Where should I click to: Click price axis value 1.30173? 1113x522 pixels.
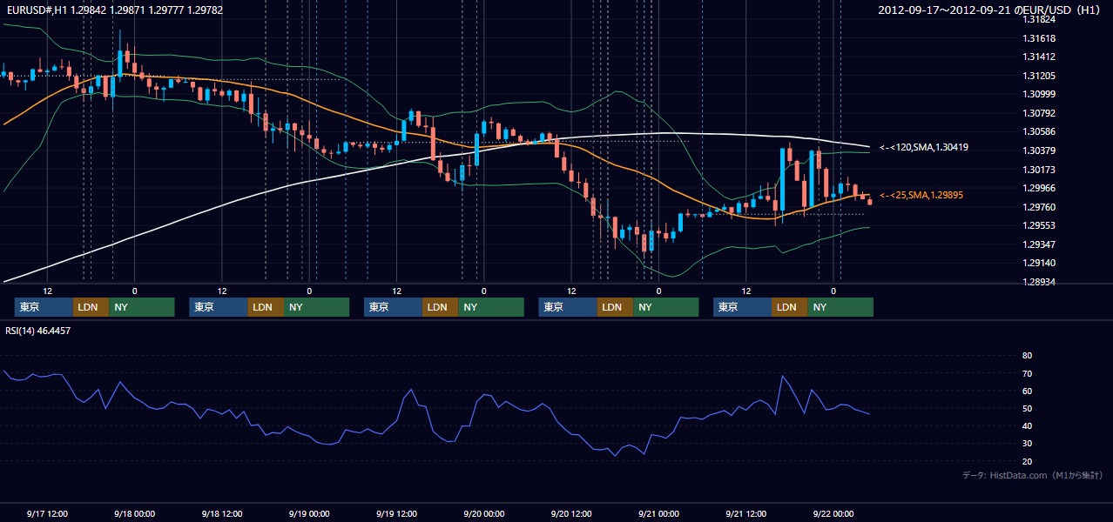[x=1040, y=170]
